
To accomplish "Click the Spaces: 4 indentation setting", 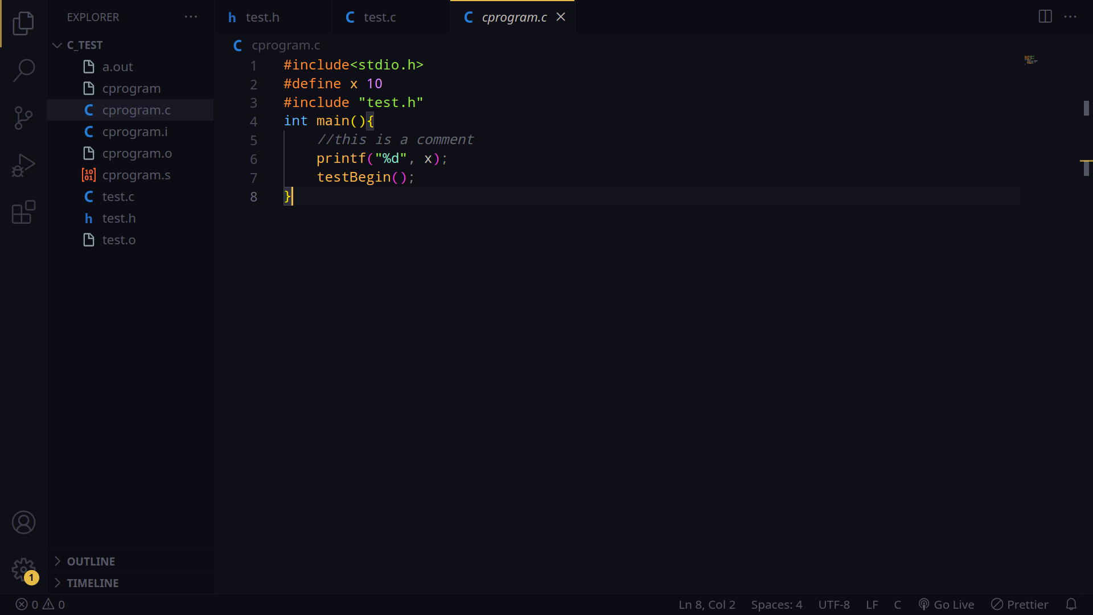I will pos(776,604).
